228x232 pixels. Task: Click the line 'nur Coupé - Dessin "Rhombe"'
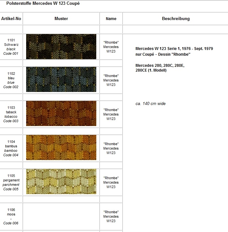pyautogui.click(x=163, y=54)
